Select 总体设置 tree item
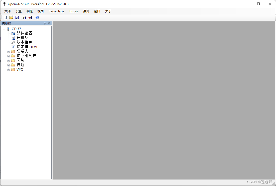276x186 pixels. [25, 33]
